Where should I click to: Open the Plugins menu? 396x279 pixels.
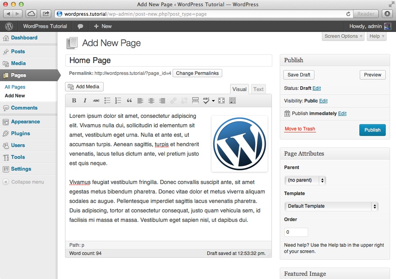click(20, 134)
